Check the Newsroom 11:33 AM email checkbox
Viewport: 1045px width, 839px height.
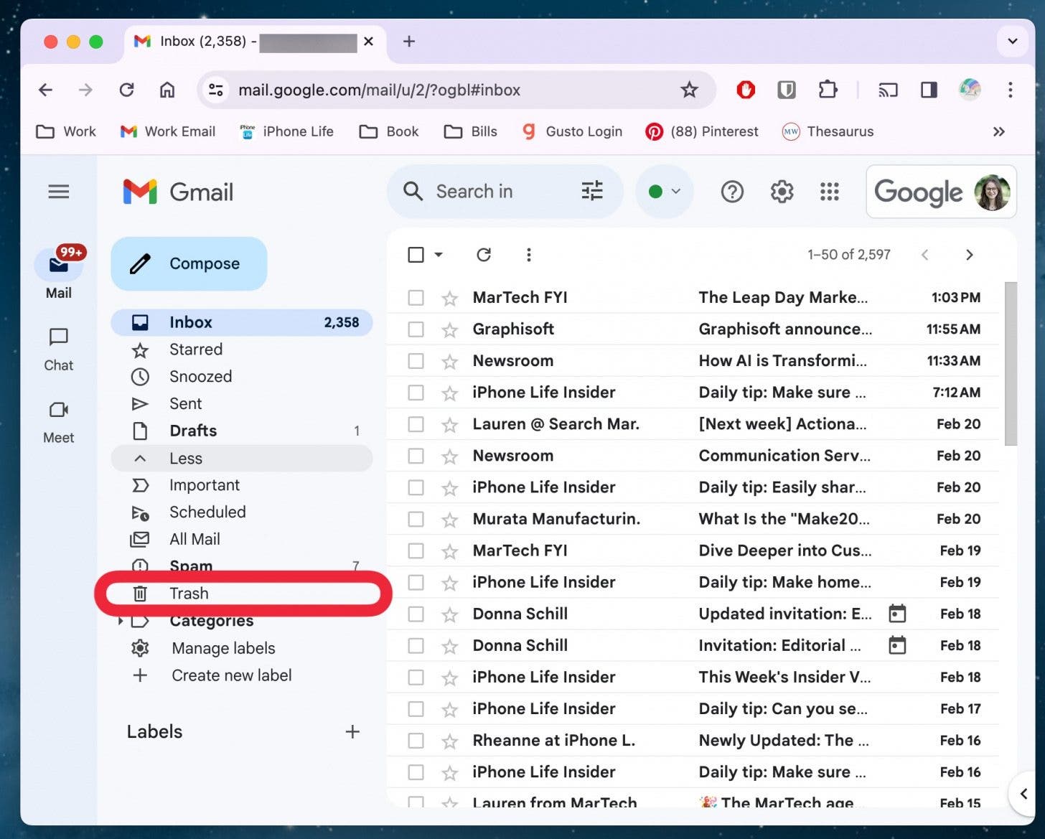point(416,361)
